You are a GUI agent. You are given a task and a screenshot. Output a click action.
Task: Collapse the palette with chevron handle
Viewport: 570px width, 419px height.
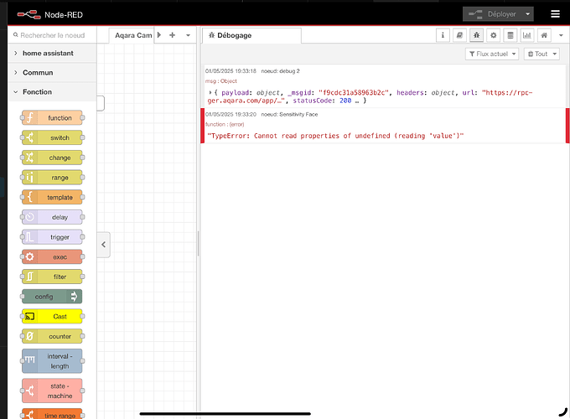[x=104, y=245]
